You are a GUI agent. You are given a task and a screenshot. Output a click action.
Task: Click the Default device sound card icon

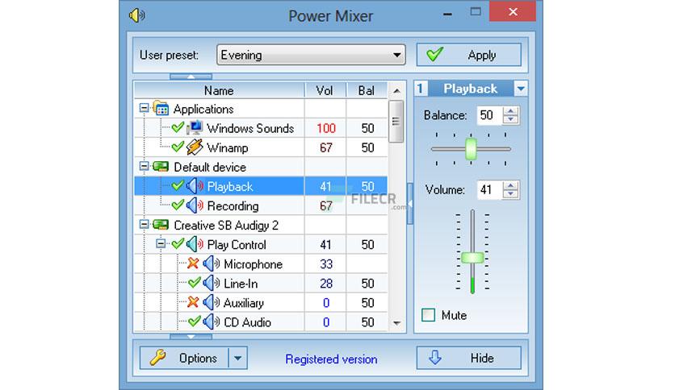pyautogui.click(x=161, y=166)
